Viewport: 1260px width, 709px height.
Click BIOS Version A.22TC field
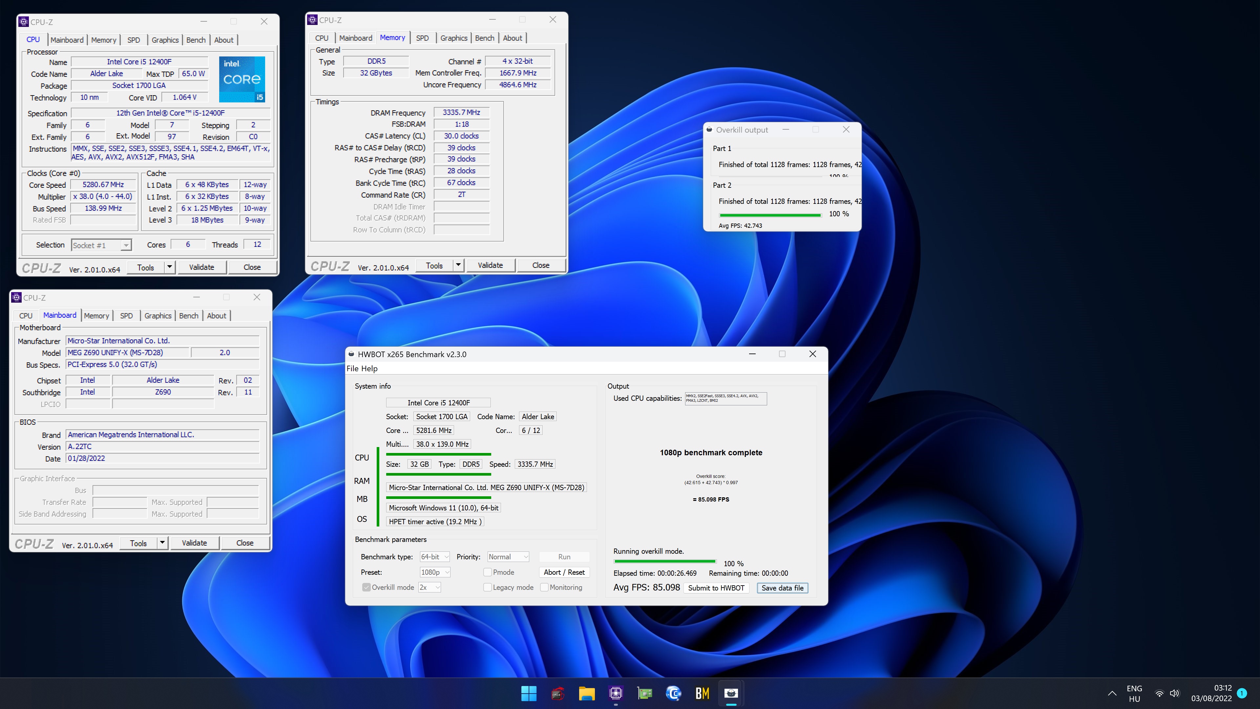click(162, 446)
